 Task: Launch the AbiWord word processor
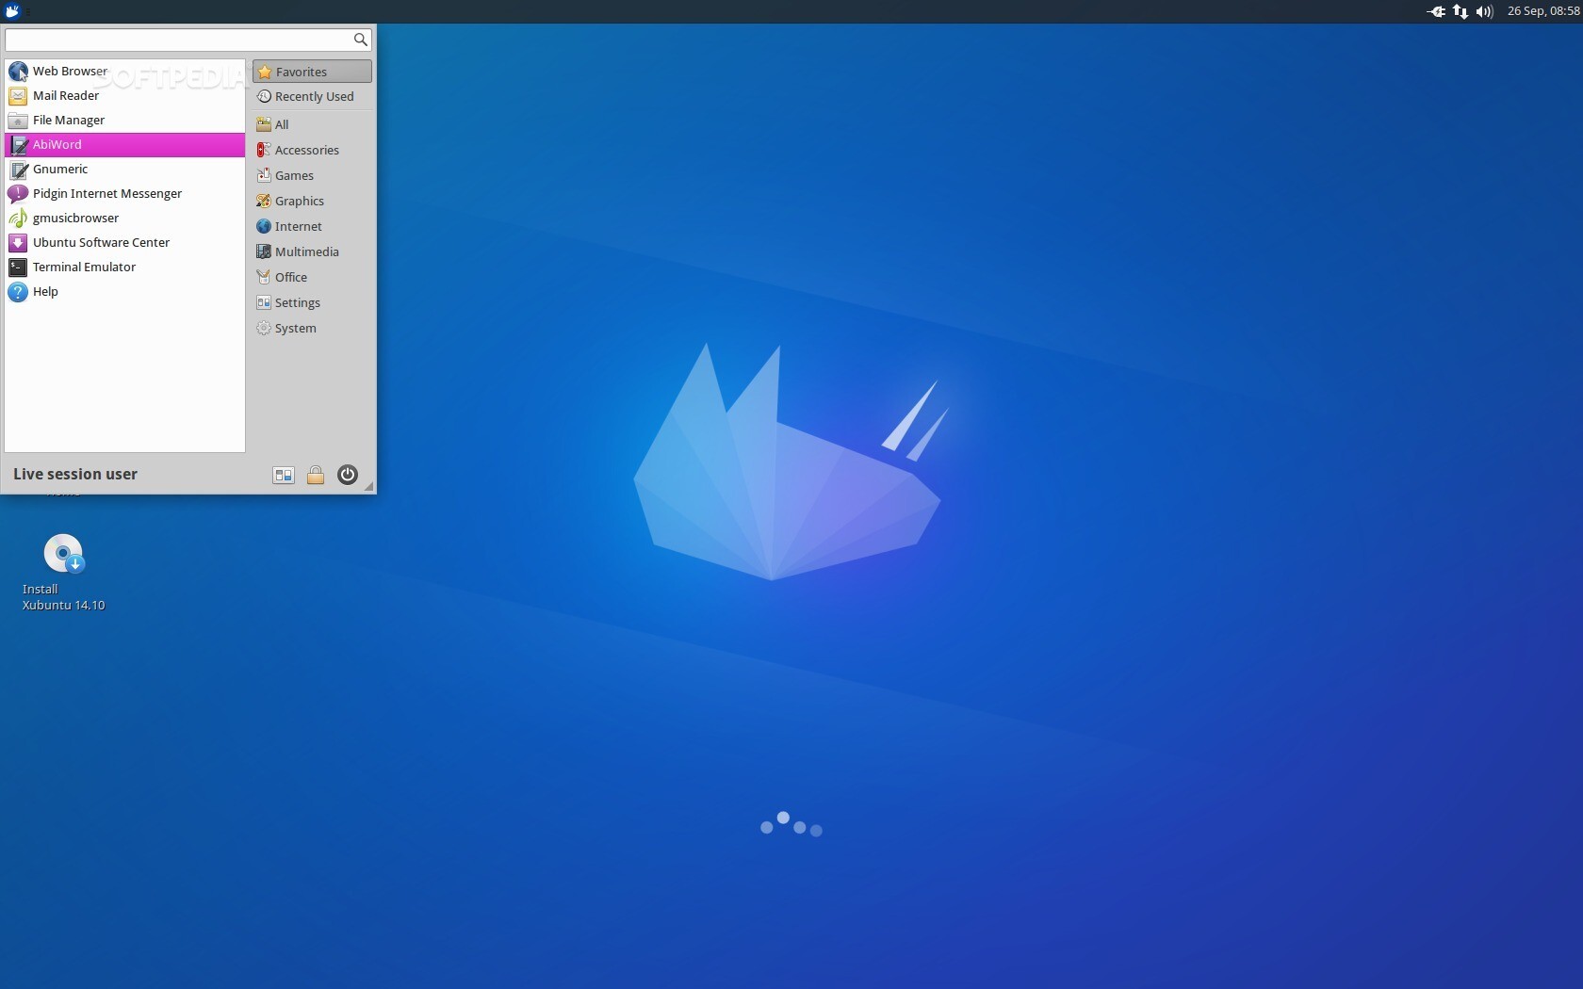[58, 144]
